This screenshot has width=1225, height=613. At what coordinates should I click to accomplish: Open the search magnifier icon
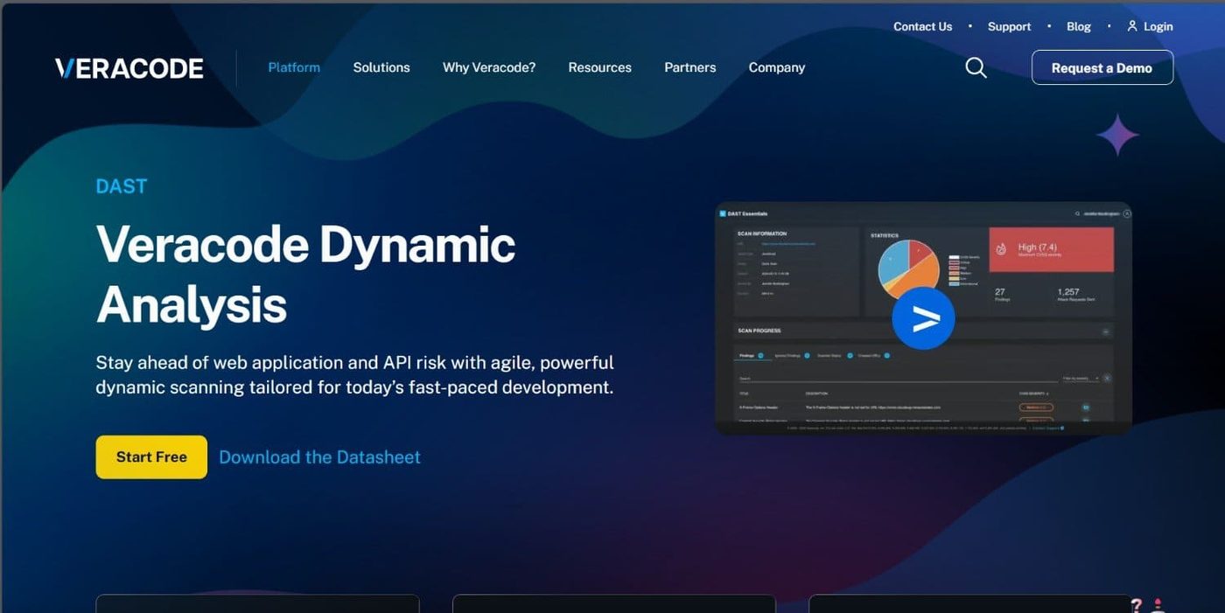click(x=976, y=67)
